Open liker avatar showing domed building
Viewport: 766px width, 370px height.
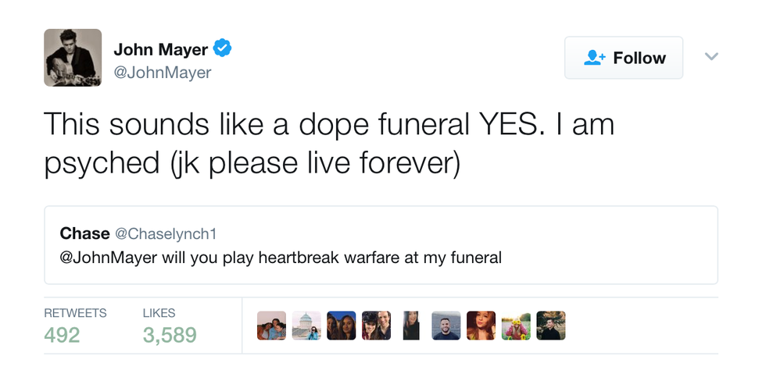[x=306, y=326]
